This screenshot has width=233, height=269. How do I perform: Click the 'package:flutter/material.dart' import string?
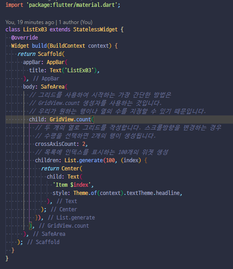click(72, 5)
